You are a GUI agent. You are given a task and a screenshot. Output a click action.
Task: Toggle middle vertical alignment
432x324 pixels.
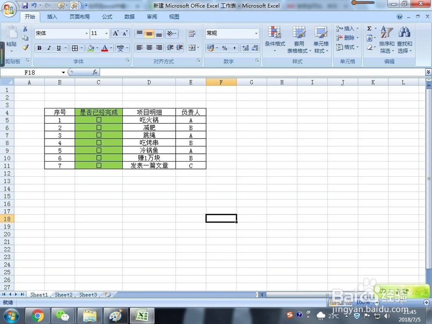[149, 34]
